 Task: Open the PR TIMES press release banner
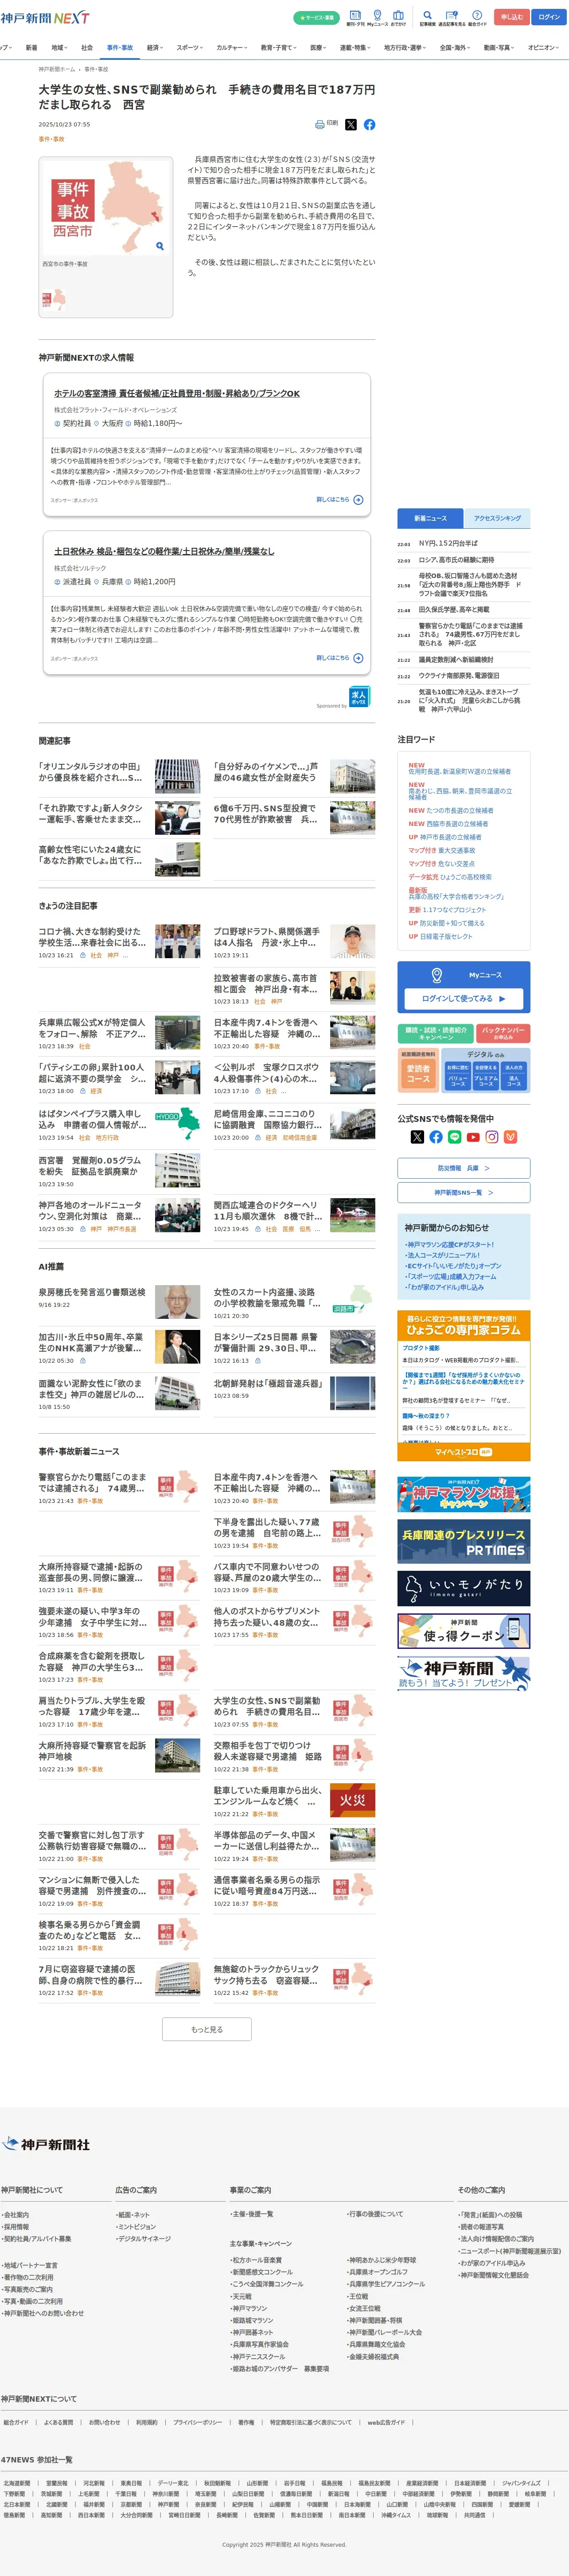click(x=463, y=1542)
